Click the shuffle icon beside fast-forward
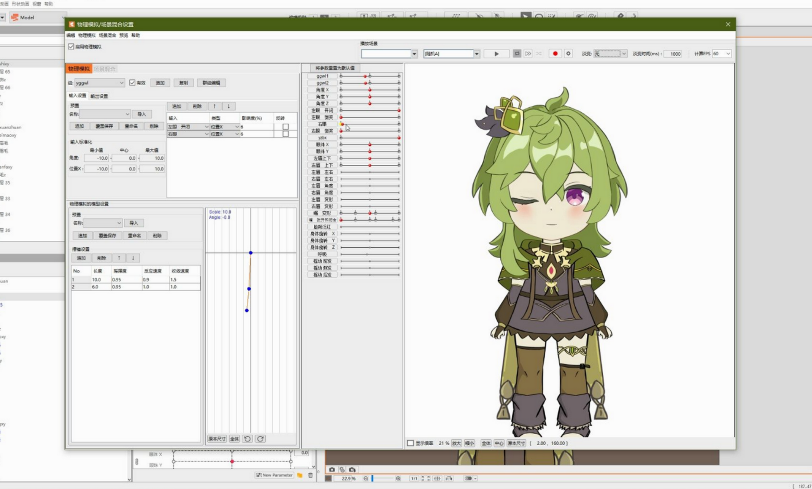 point(538,53)
